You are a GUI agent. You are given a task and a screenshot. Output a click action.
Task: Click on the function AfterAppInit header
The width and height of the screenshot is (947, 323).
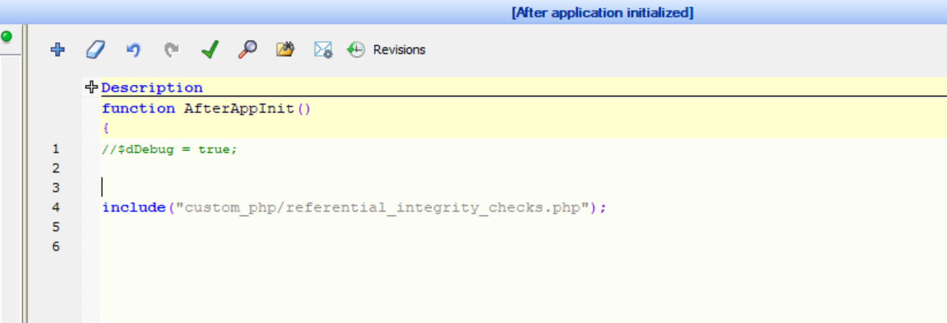click(x=206, y=109)
